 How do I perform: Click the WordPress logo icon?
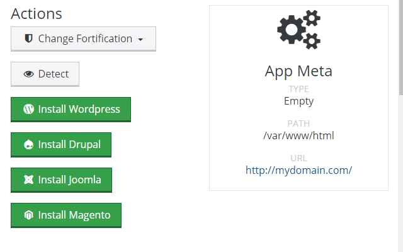coord(28,109)
